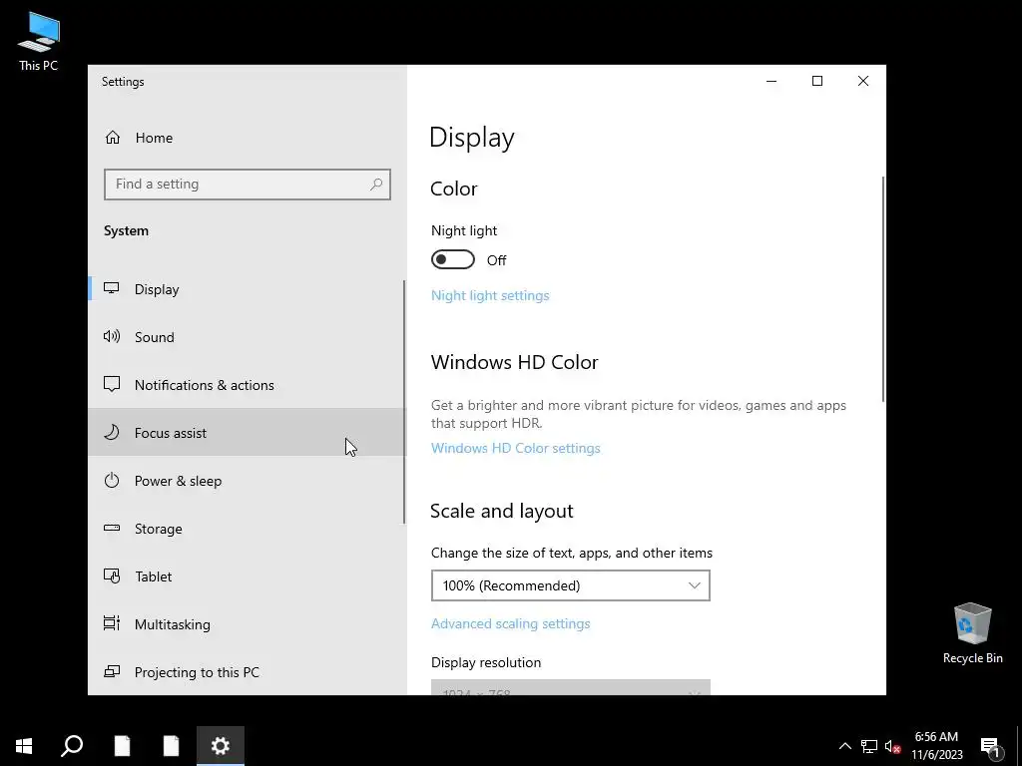Click the first blank document taskbar icon
Screen dimensions: 1022x766
[x=122, y=746]
